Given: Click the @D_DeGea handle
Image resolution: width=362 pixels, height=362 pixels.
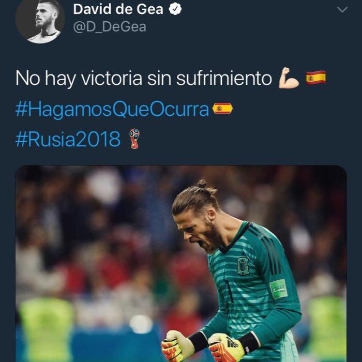Looking at the screenshot, I should pos(110,27).
